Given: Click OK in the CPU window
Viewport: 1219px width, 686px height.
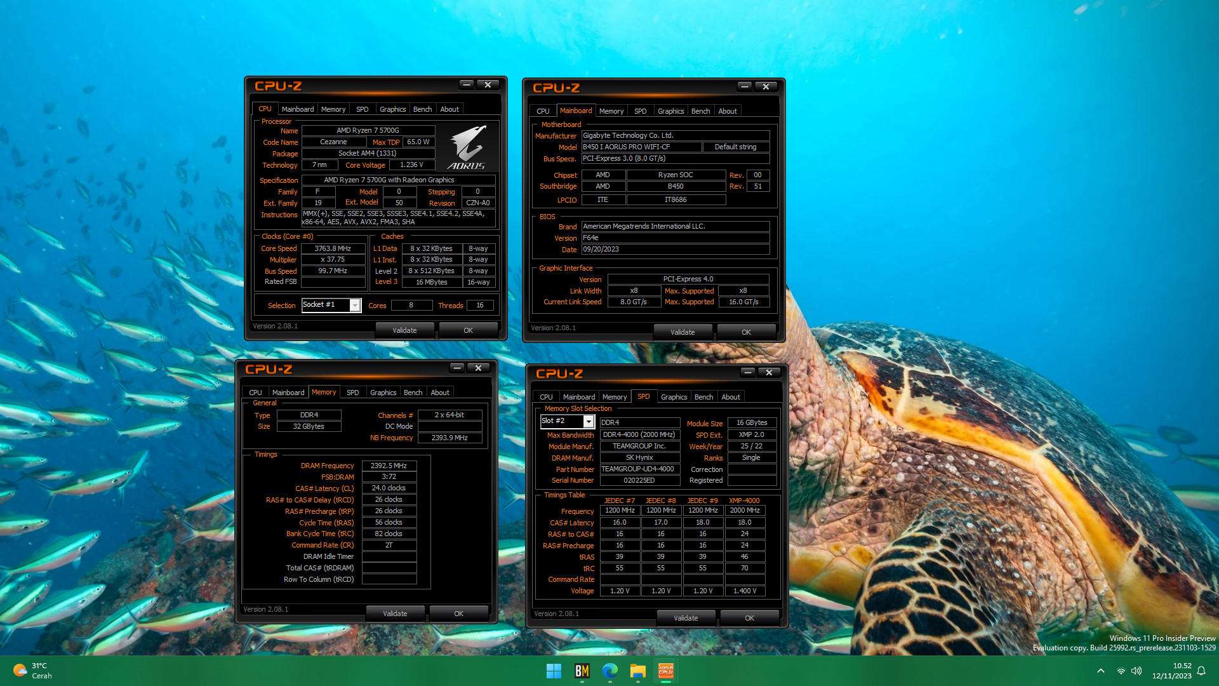Looking at the screenshot, I should (468, 330).
